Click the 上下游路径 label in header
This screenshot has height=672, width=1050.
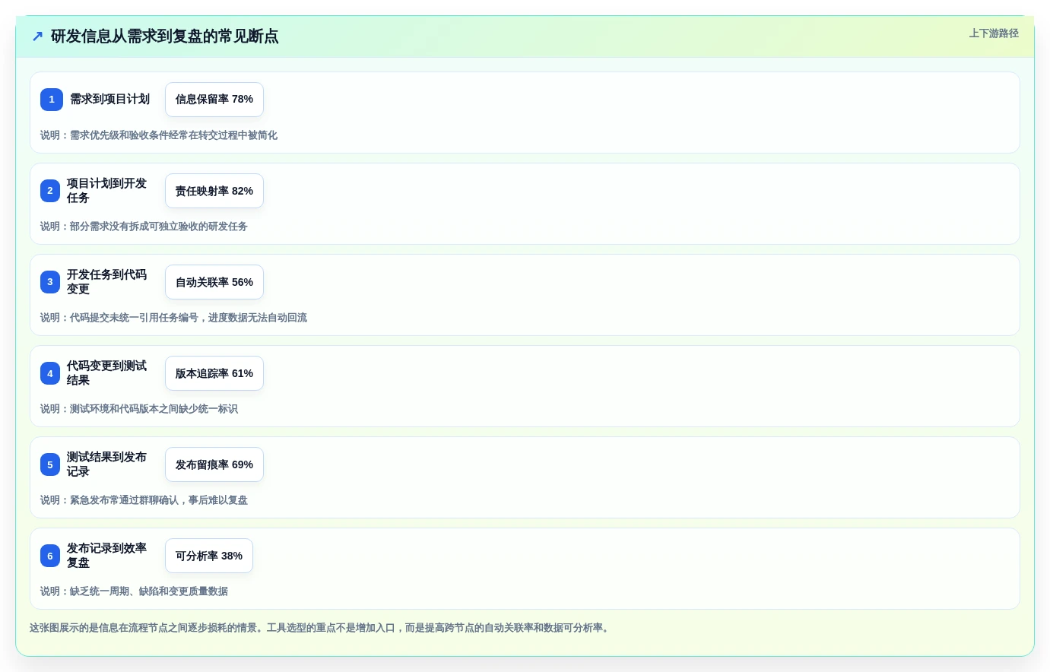(x=994, y=33)
